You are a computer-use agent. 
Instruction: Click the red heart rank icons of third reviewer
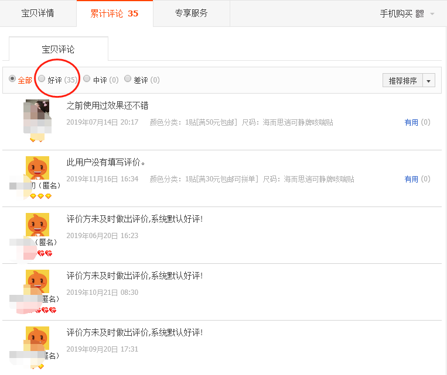45,253
